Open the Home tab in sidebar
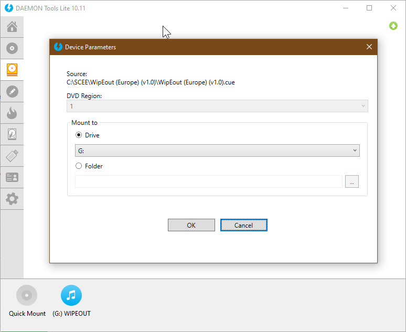The image size is (406, 332). (12, 27)
